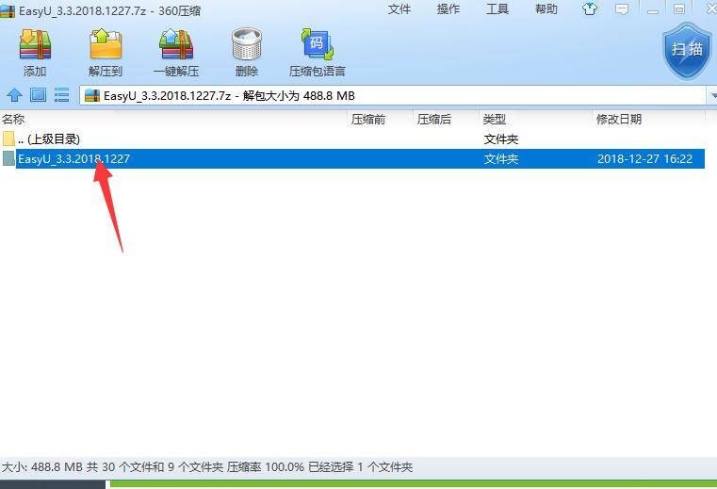This screenshot has height=489, width=717.
Task: Click the 删除 (Delete) trash icon
Action: [x=247, y=44]
